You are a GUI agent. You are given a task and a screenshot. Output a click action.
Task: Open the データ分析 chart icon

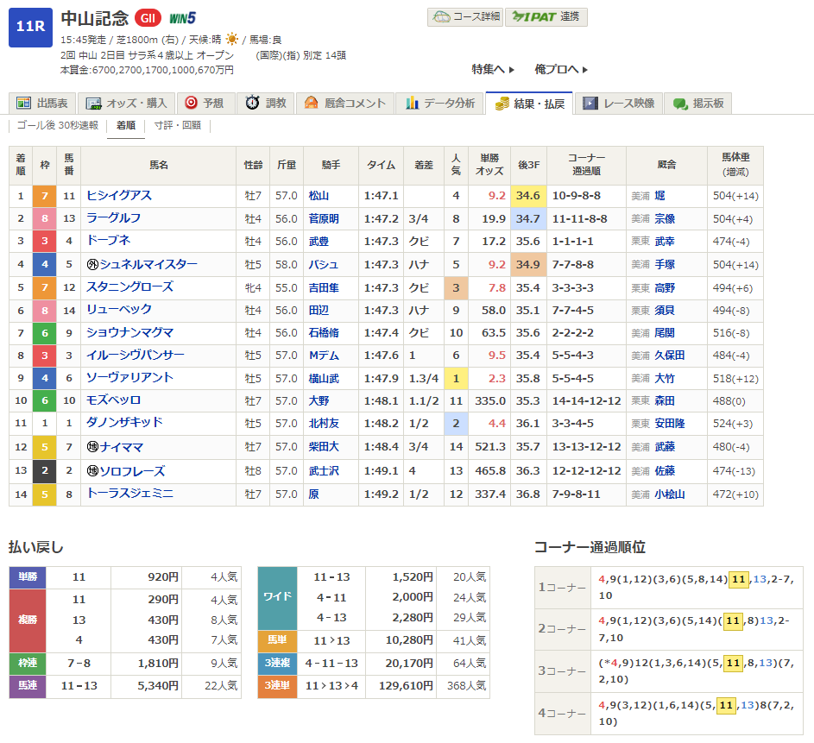pyautogui.click(x=412, y=103)
